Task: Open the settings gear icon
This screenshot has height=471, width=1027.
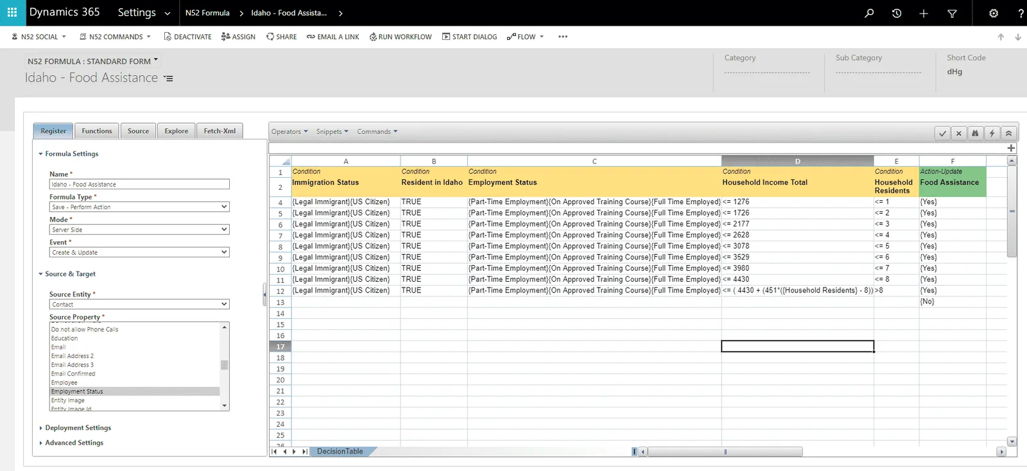Action: point(994,13)
